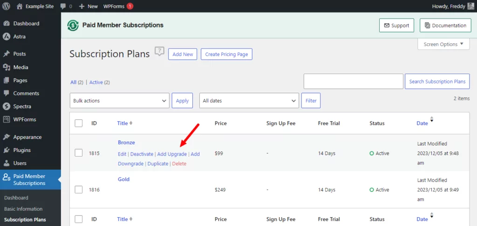This screenshot has width=477, height=226.
Task: Click Freddy's avatar in admin bar
Action: pos(470,6)
